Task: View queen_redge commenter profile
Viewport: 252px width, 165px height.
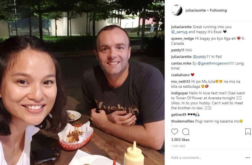Action: (182, 39)
